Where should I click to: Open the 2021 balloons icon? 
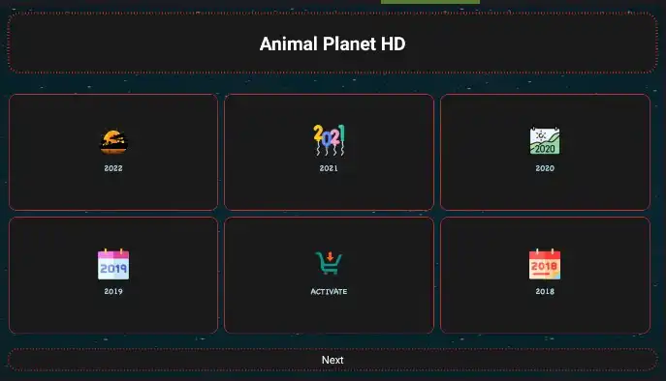pyautogui.click(x=329, y=140)
